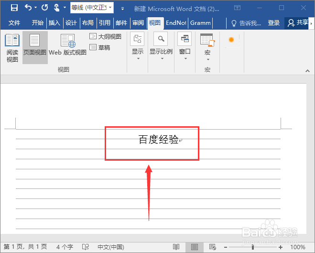
Task: Open Ribbon Display Options icon
Action: [237, 8]
